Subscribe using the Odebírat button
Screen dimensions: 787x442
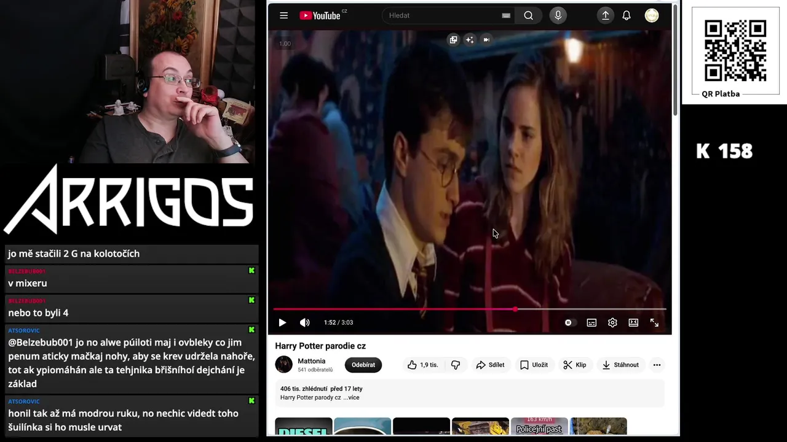click(x=363, y=365)
